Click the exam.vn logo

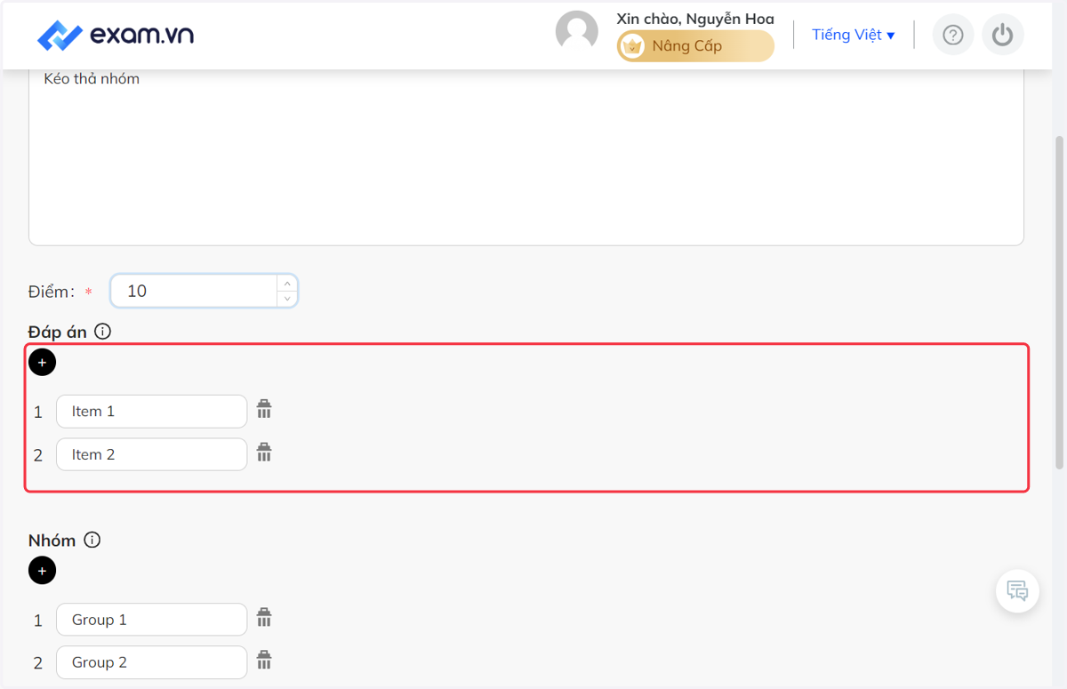116,36
